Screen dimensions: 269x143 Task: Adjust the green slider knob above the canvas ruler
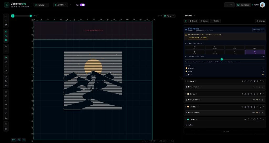pyautogui.click(x=31, y=16)
